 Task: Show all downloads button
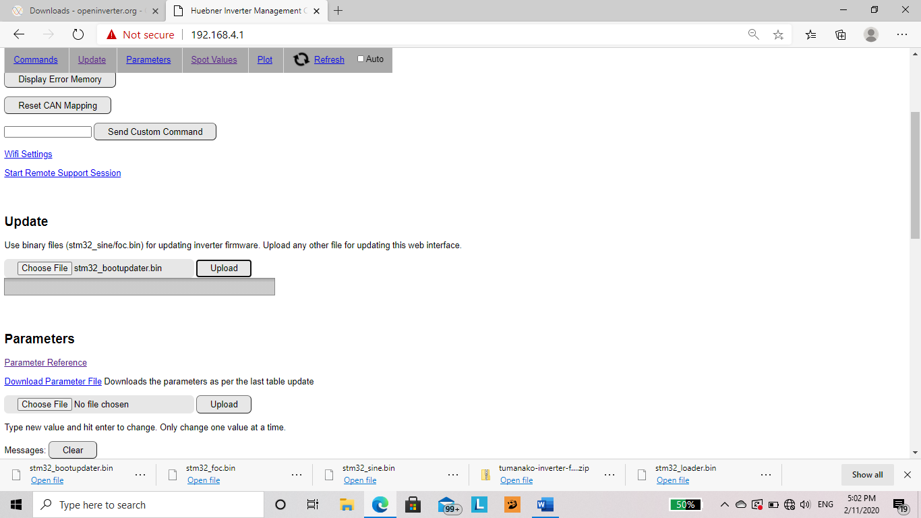pyautogui.click(x=867, y=475)
